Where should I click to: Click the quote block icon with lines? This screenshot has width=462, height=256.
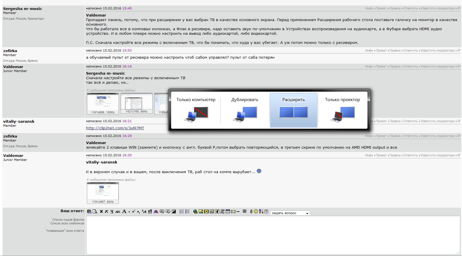pos(212,211)
